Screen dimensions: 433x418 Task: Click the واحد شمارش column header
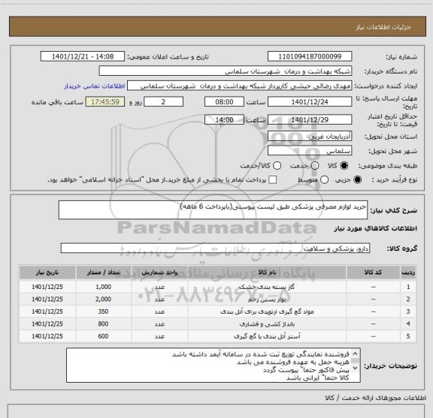coord(159,272)
